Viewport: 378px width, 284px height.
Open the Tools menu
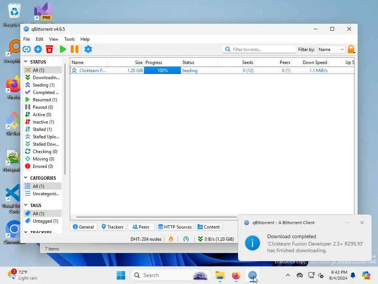pyautogui.click(x=69, y=39)
